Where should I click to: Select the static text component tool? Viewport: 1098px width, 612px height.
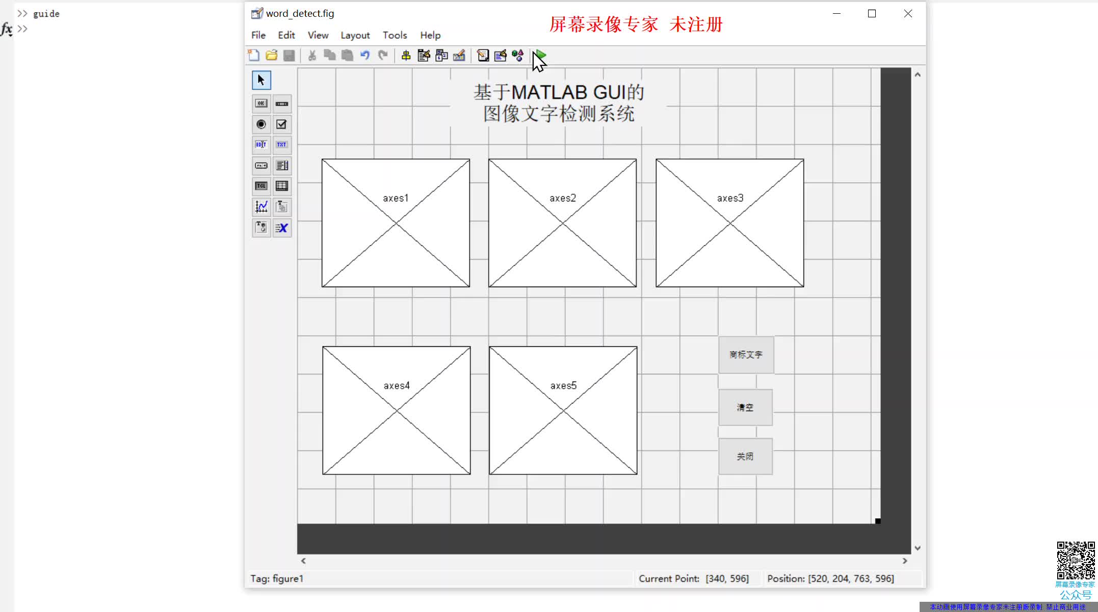click(282, 144)
